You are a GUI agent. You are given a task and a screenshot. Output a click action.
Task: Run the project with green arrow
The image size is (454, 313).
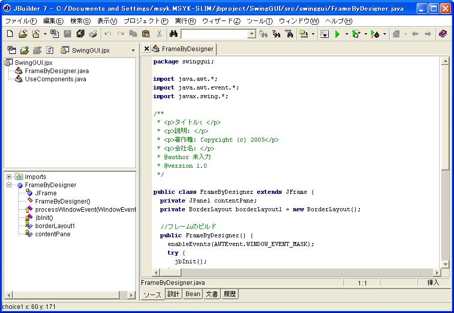coord(337,34)
